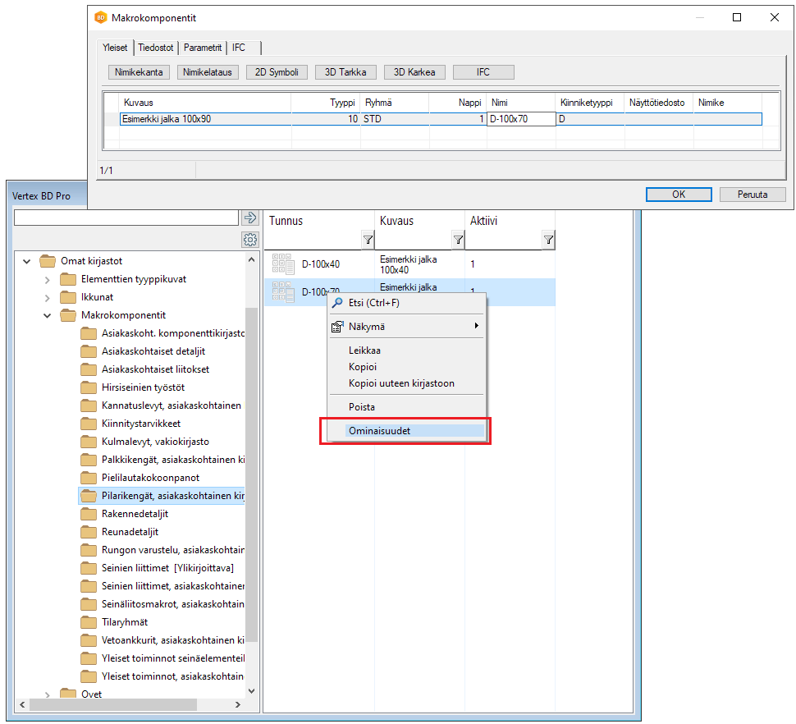Viewport: 796px width, 724px height.
Task: Click the filter icon in Aktiivi column
Action: pyautogui.click(x=548, y=240)
